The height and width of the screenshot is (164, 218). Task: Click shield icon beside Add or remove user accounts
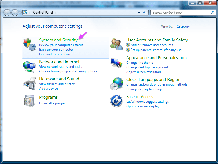(x=128, y=45)
